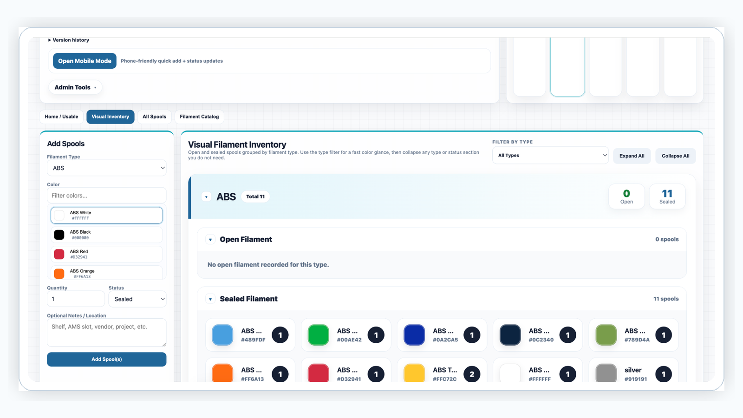Click the white #FFFFFF sealed filament swatch
Viewport: 743px width, 418px height.
(x=510, y=373)
